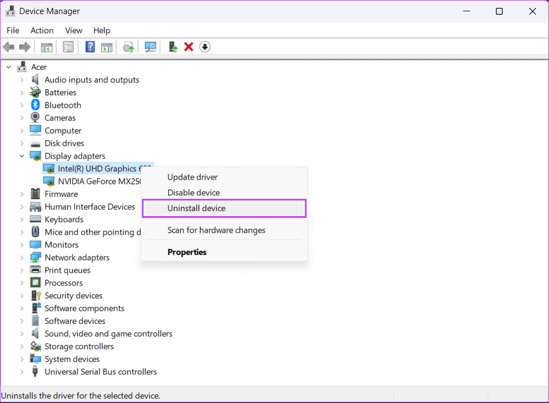549x403 pixels.
Task: Click the Security devices key icon
Action: click(36, 295)
